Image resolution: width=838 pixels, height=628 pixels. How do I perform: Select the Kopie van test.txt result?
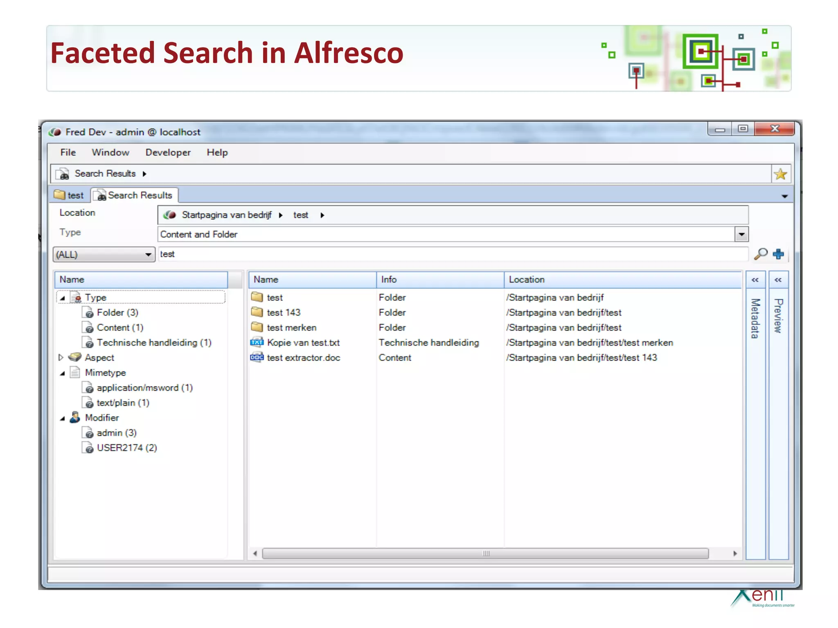[303, 343]
